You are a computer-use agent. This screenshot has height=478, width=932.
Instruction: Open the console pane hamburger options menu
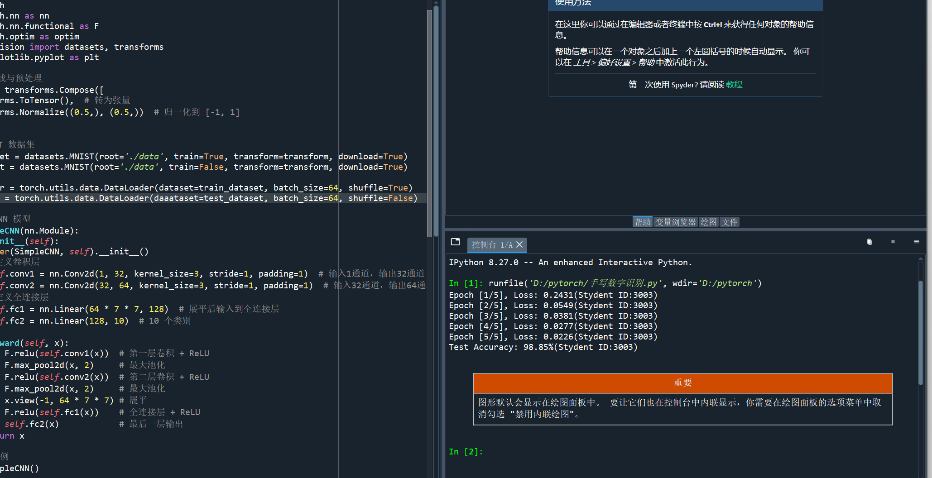[x=917, y=242]
